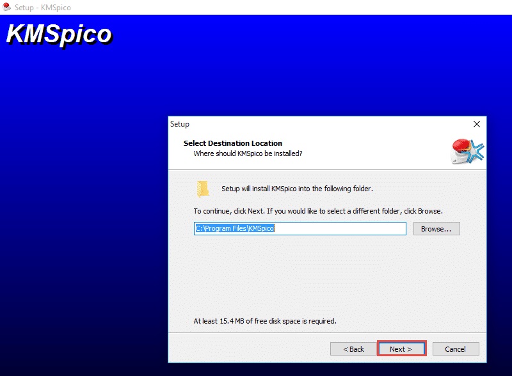Click the 'Where should KMSpico be installed?' subtitle
The height and width of the screenshot is (376, 512).
pos(248,153)
